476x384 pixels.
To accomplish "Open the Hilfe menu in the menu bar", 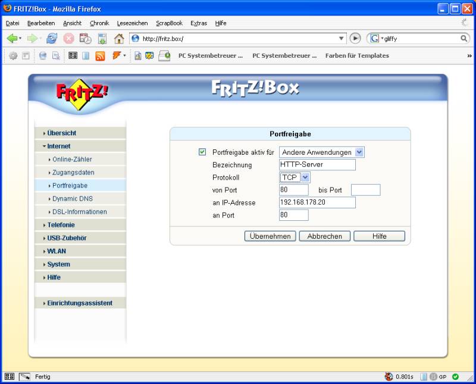I will point(221,23).
